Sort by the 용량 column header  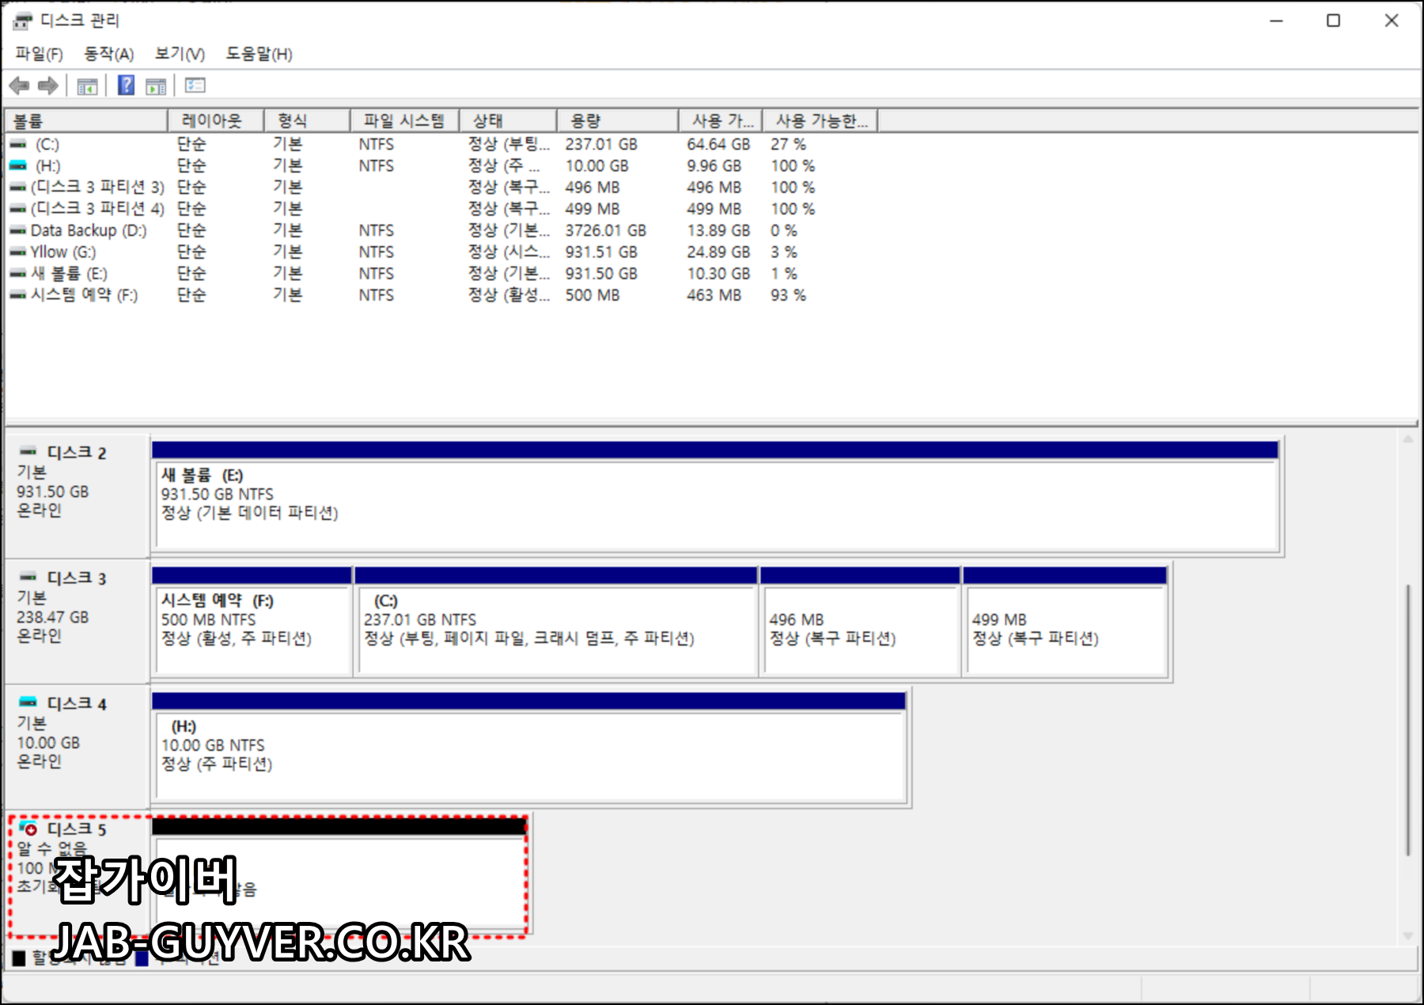click(618, 121)
